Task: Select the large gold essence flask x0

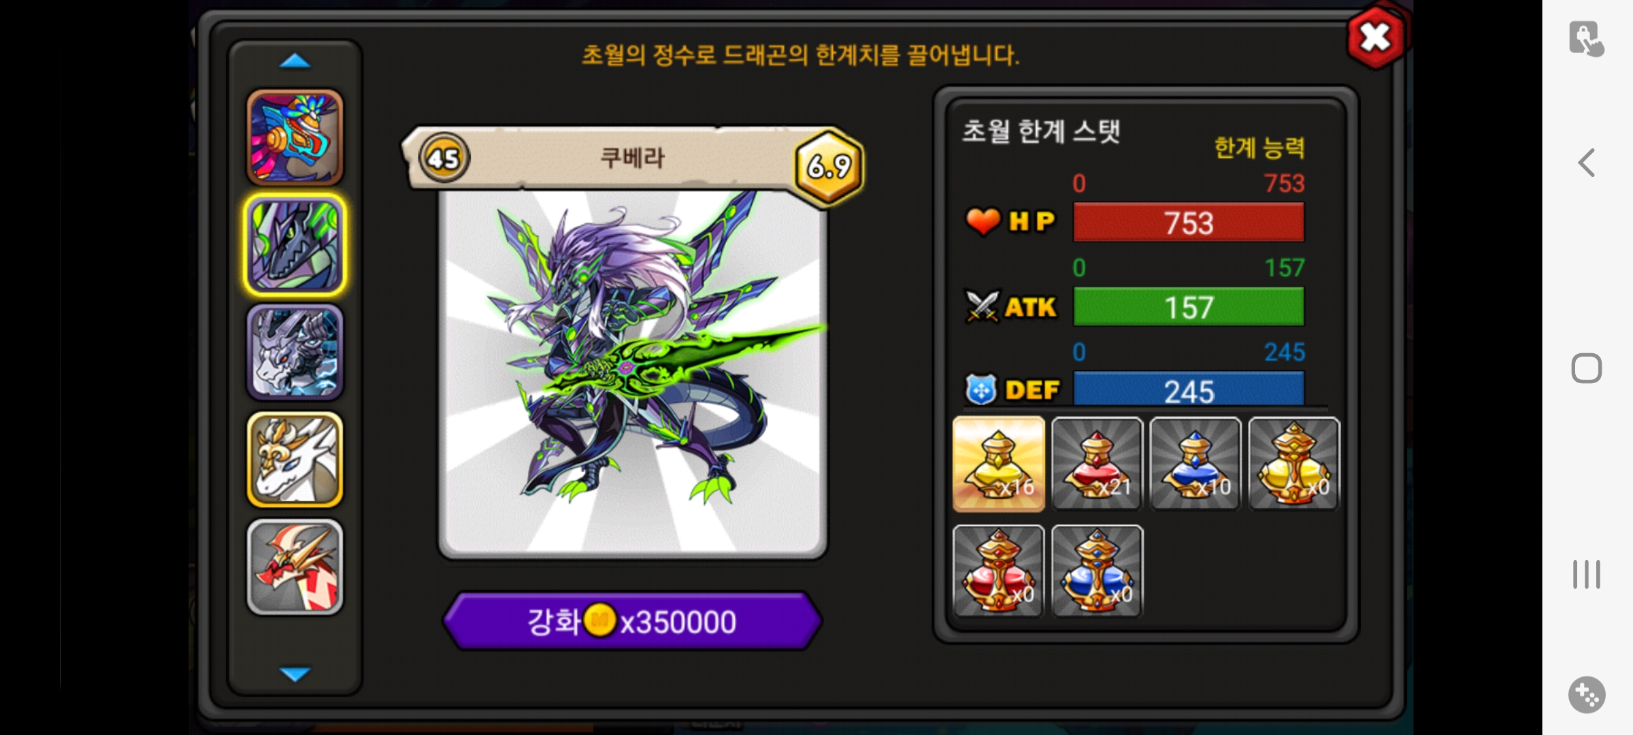Action: click(1294, 463)
